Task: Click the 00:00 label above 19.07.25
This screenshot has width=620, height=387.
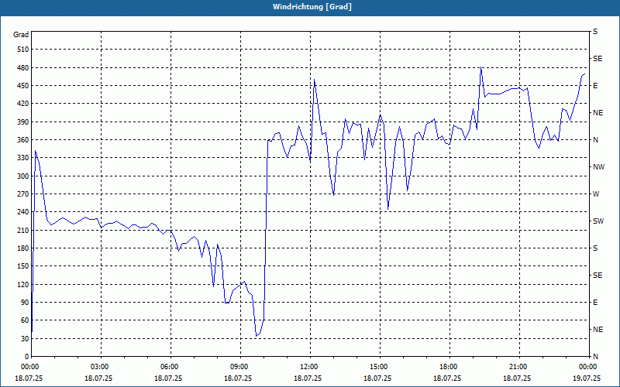Action: tap(588, 367)
